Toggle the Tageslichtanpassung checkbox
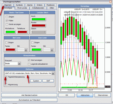Image resolution: width=113 pixels, height=104 pixels. click(6, 77)
